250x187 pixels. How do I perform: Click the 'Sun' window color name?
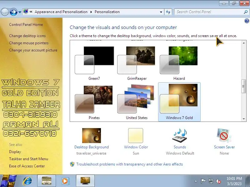(136, 153)
